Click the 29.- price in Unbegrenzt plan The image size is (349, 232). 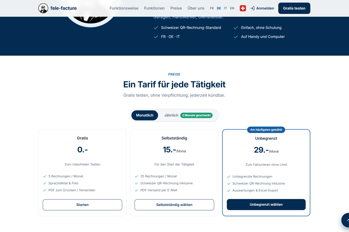[261, 150]
